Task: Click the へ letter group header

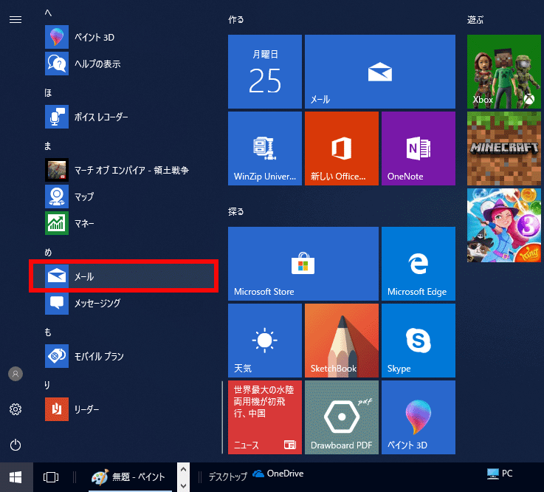Action: tap(48, 13)
